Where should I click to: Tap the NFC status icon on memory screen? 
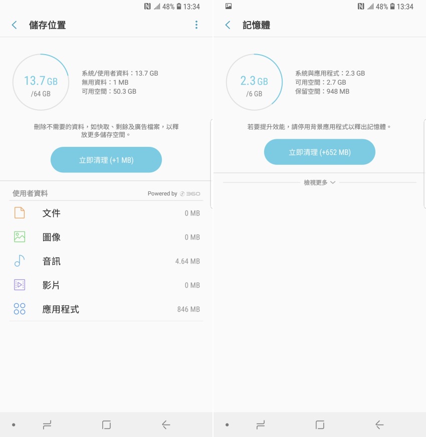(361, 7)
